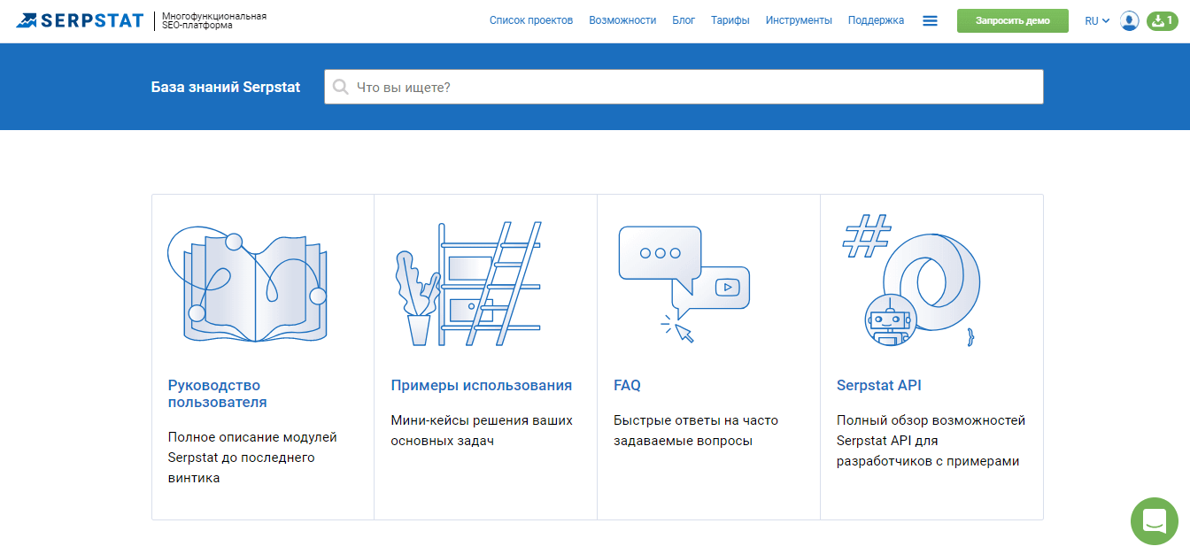This screenshot has height=554, width=1190.
Task: Expand the RU language dropdown
Action: 1097,20
